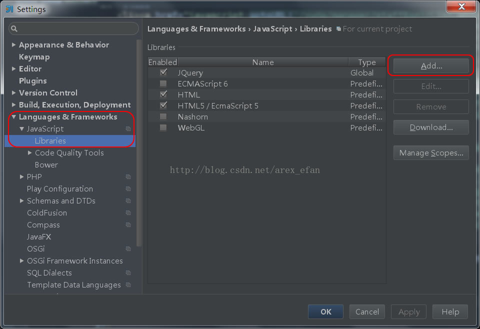480x329 pixels.
Task: Collapse the JavaScript node arrow
Action: (21, 129)
